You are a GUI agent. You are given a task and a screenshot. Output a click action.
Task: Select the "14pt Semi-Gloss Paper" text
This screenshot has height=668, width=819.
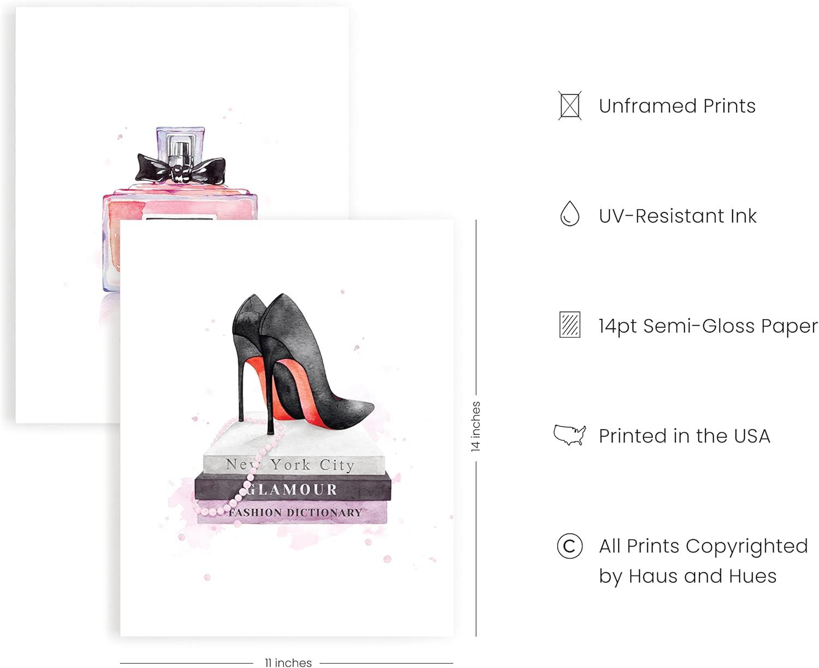[708, 326]
